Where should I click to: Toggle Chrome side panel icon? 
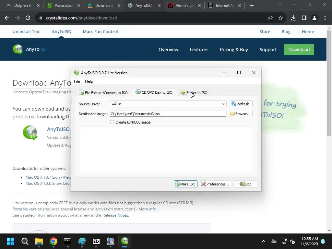pos(304,18)
